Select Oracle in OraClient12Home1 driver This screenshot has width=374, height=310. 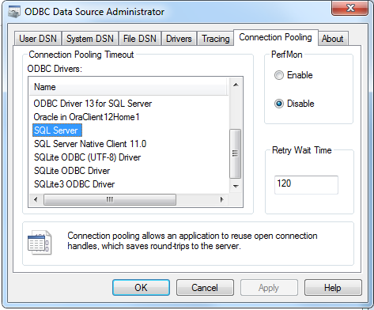tap(86, 117)
